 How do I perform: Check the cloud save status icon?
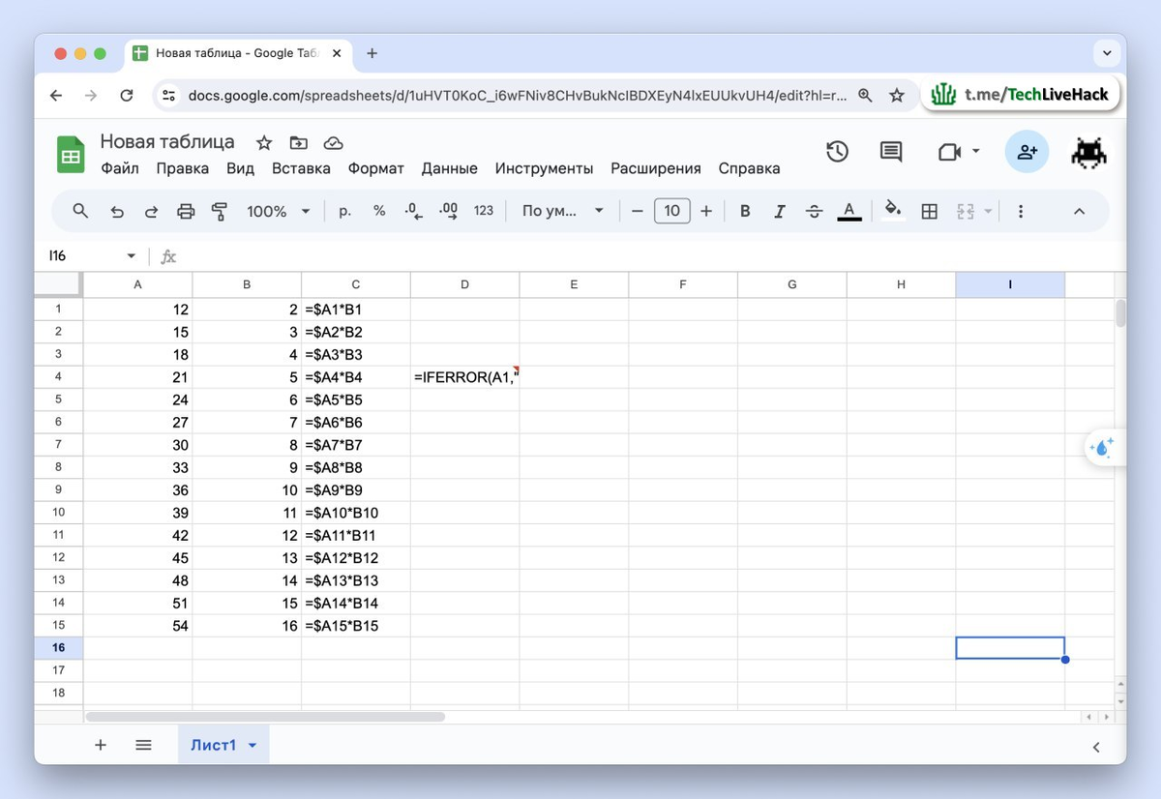[x=333, y=143]
